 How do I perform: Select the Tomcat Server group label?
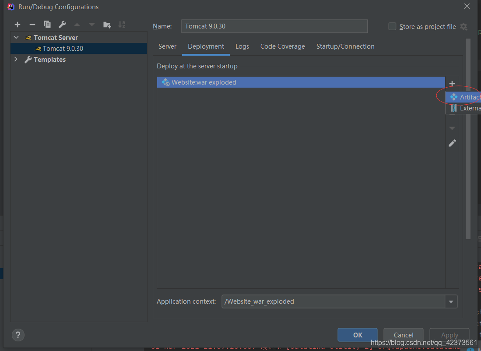coord(56,37)
